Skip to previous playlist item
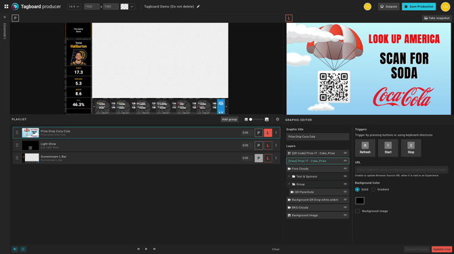Image resolution: width=454 pixels, height=254 pixels. coord(138,249)
